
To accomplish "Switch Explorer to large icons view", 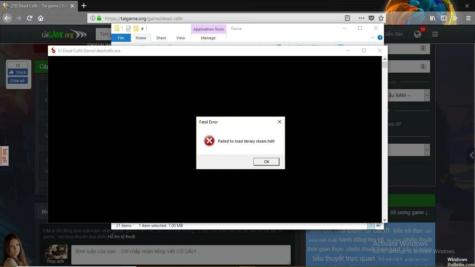I will [x=378, y=226].
